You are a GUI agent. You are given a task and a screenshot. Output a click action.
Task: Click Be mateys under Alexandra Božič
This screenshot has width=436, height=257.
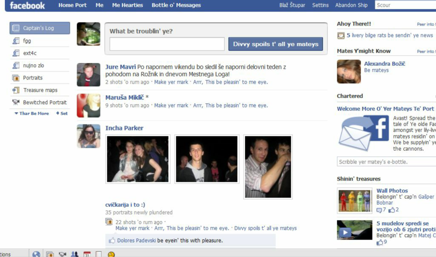tap(376, 70)
